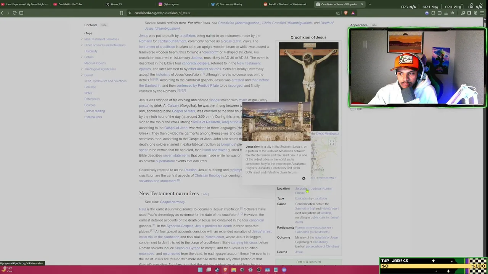Hide the Contents sidebar
This screenshot has width=488, height=274.
(104, 25)
